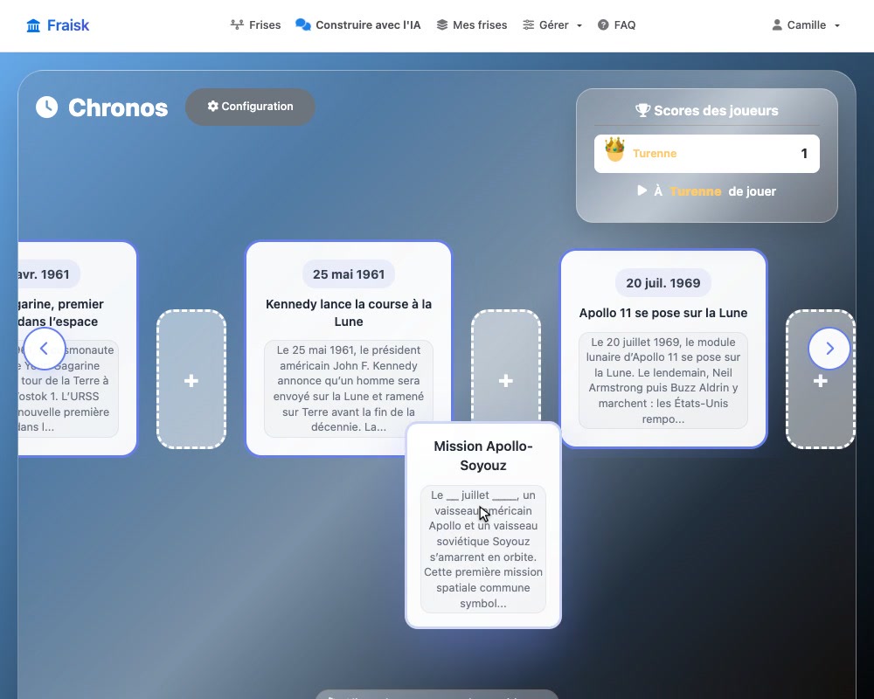Open the FAQ page
The height and width of the screenshot is (699, 874).
[616, 25]
